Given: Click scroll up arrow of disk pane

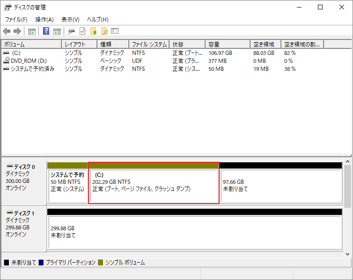Looking at the screenshot, I should (x=347, y=162).
